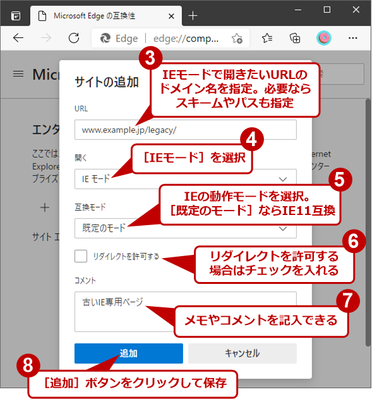Open a new tab with plus
Screen dimensions: 372x399
[x=193, y=16]
